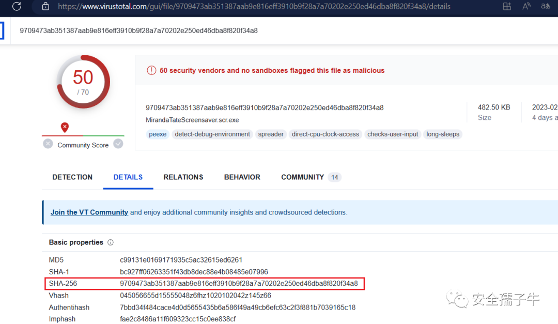Click the 50 security vendors flagged malicious message
558x324 pixels.
272,70
